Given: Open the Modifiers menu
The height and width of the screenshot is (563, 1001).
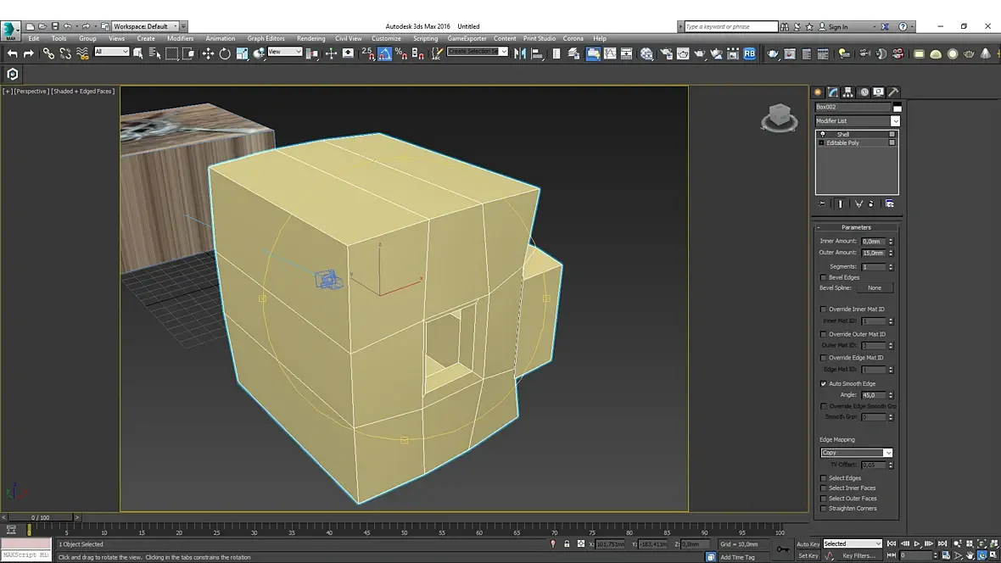Looking at the screenshot, I should tap(180, 38).
